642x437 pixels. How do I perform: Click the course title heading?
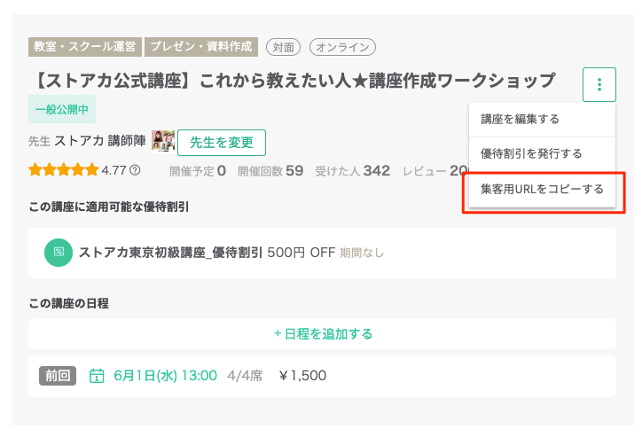[294, 81]
